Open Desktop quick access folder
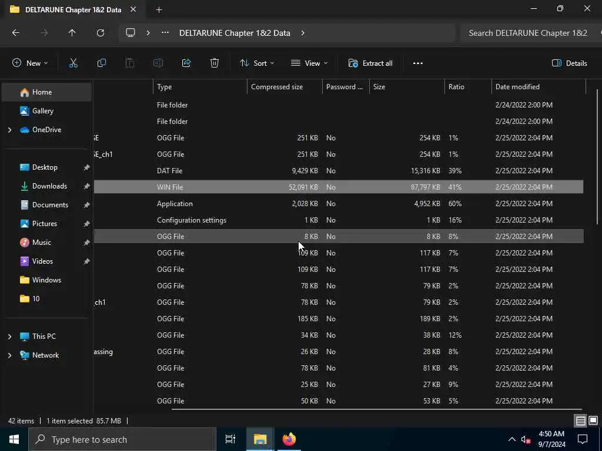Viewport: 602px width, 451px height. tap(46, 167)
